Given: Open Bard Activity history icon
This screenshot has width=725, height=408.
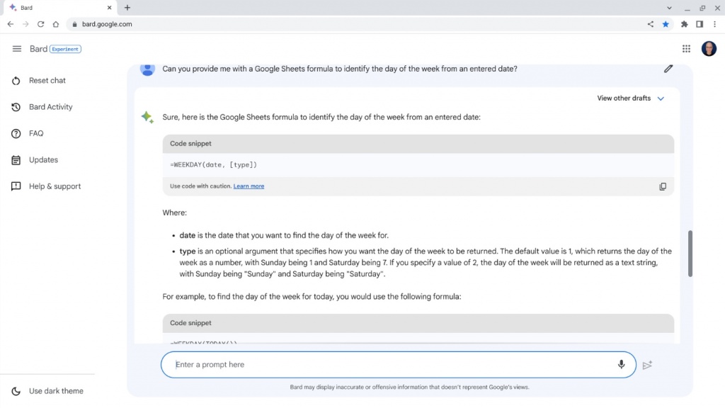Looking at the screenshot, I should click(x=16, y=107).
